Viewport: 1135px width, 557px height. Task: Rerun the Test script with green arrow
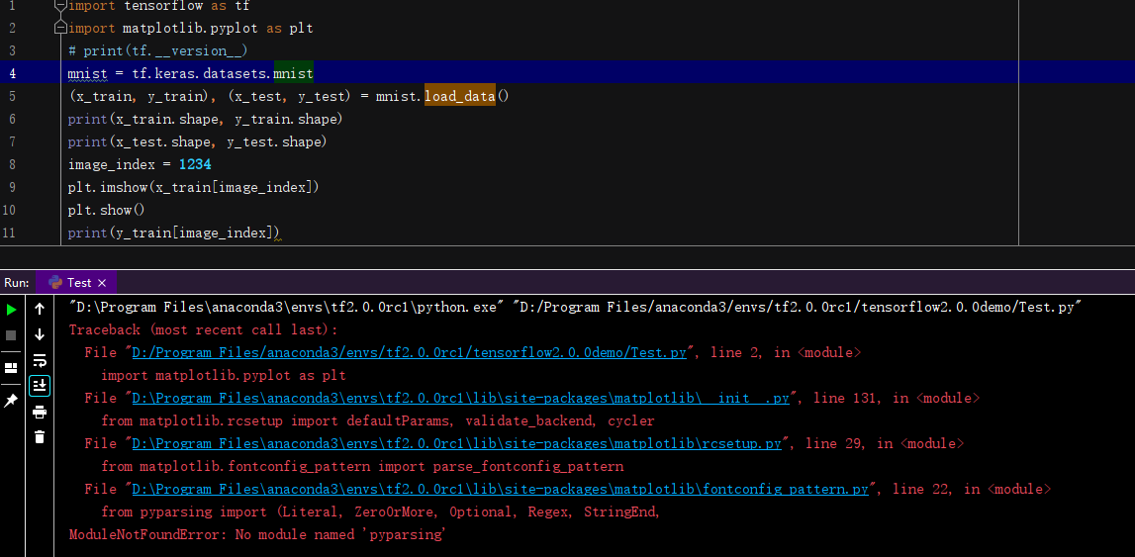[x=12, y=309]
